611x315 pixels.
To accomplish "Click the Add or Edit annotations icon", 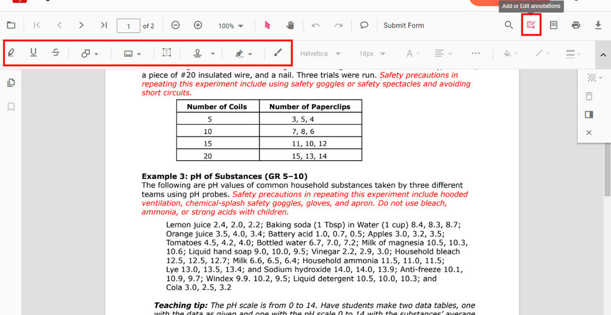I will coord(531,26).
